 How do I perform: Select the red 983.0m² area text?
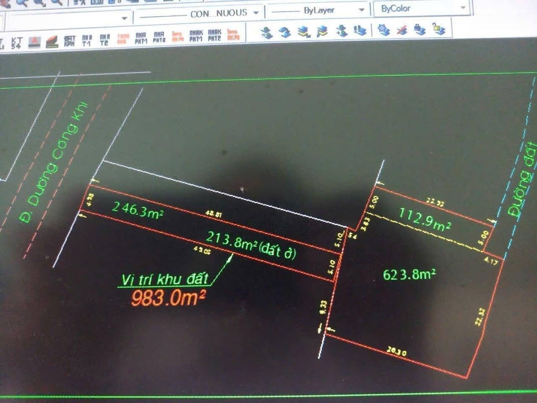tap(169, 298)
